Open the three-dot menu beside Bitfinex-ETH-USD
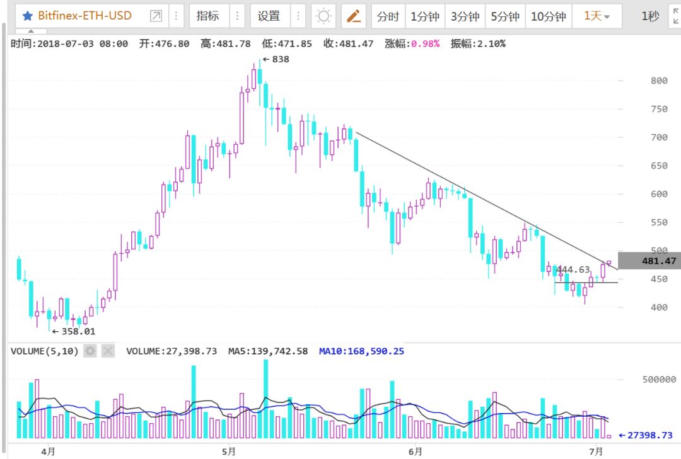Viewport: 681px width, 459px height. click(x=176, y=16)
